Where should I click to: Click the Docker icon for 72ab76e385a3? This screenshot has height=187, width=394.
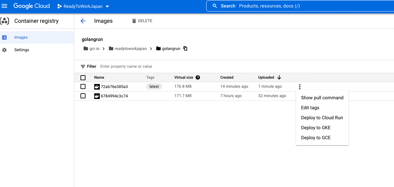pyautogui.click(x=97, y=87)
